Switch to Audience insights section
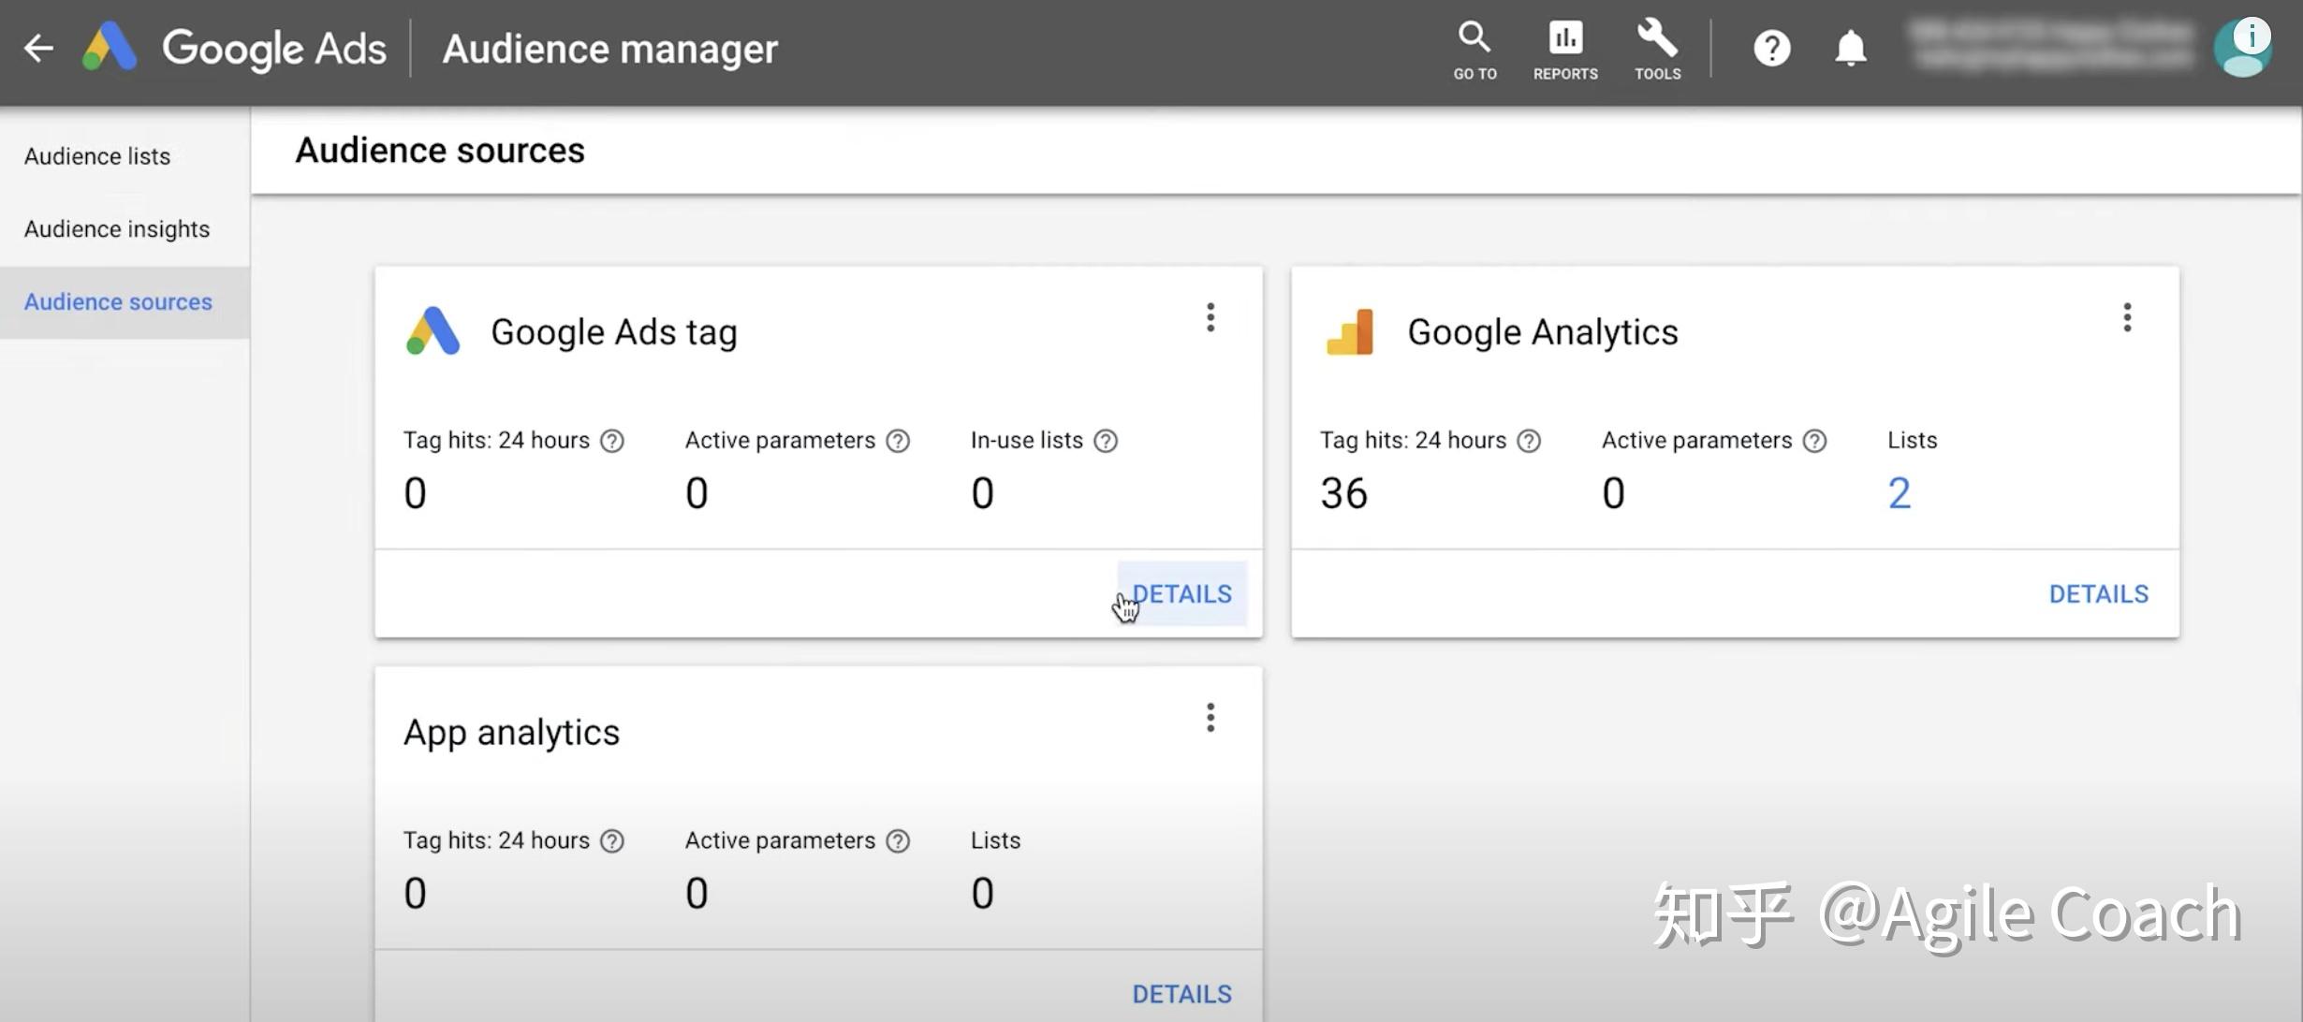The width and height of the screenshot is (2303, 1022). coord(117,229)
